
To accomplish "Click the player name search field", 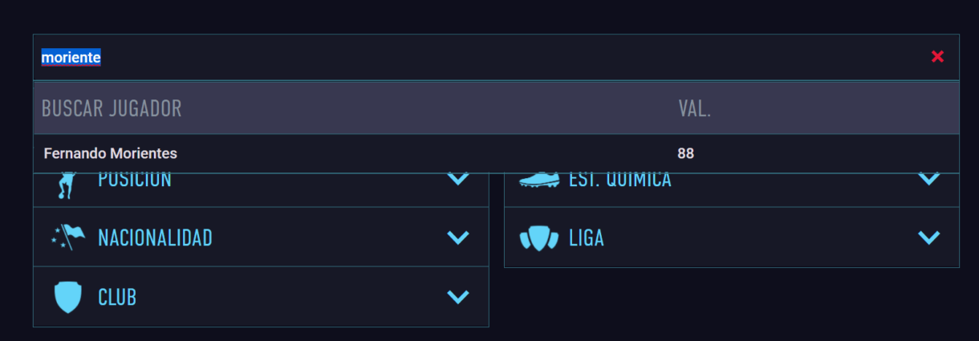I will tap(481, 57).
